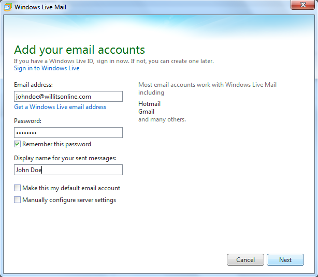
Task: Click the 'If you have a Windows Live ID' text
Action: point(114,61)
